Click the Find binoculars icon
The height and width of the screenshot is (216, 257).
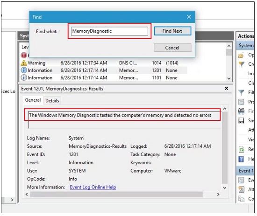point(241,111)
